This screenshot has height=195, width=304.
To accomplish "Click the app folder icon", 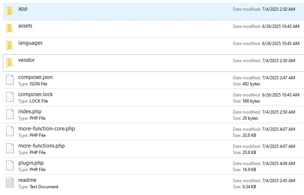I will (10, 11).
